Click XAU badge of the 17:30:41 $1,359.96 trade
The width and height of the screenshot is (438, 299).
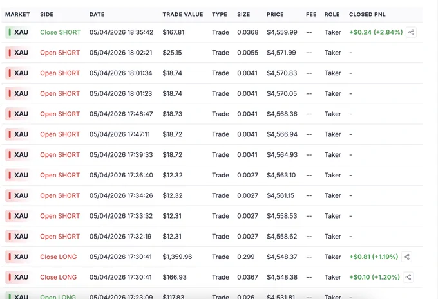coord(17,257)
